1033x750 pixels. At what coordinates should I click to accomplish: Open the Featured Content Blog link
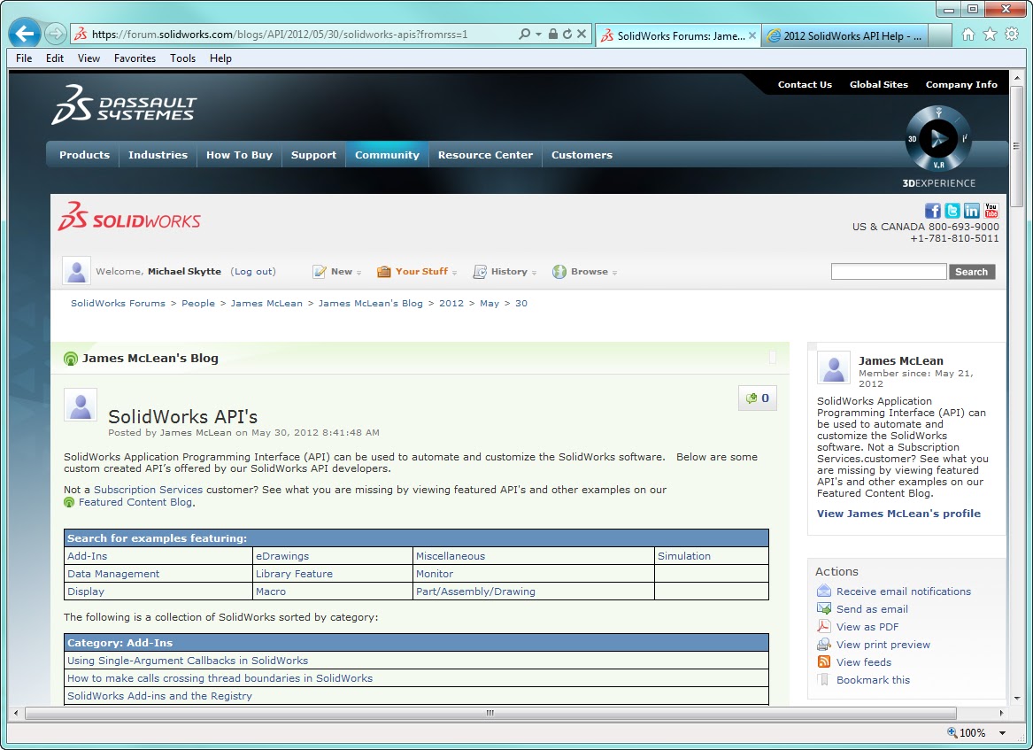tap(135, 502)
